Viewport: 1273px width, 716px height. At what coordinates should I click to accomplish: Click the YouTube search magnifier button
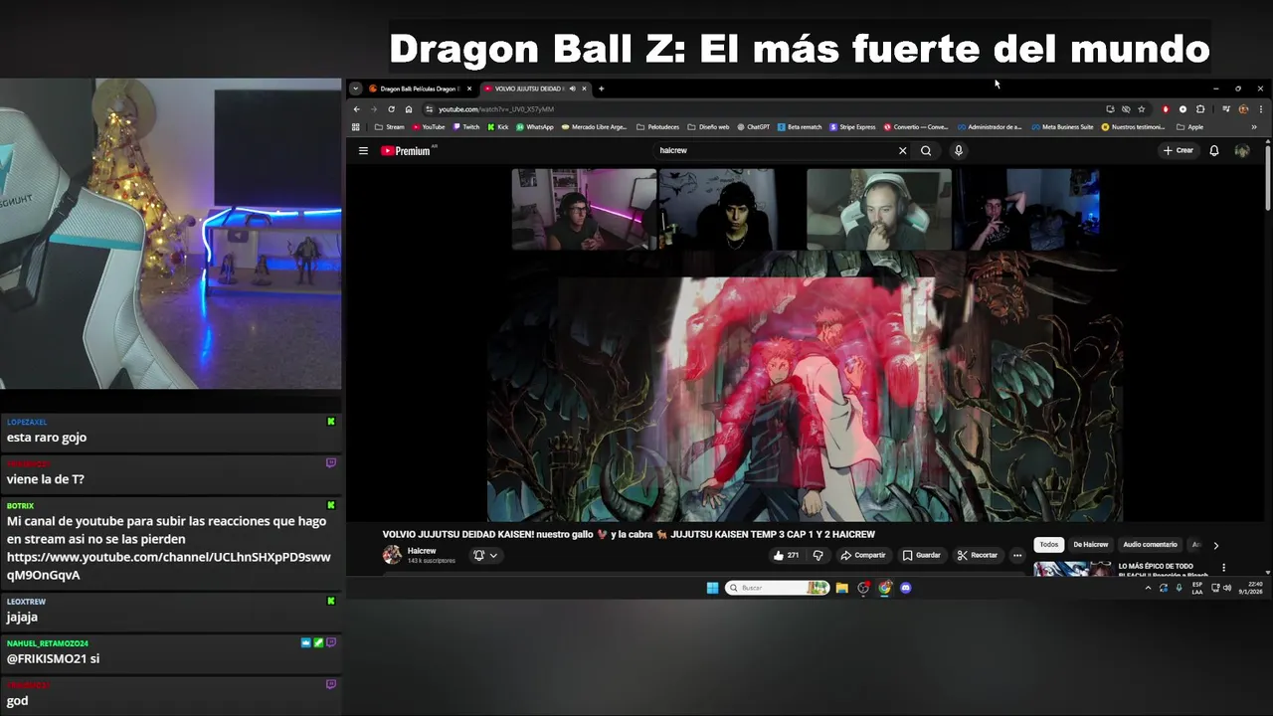[926, 151]
